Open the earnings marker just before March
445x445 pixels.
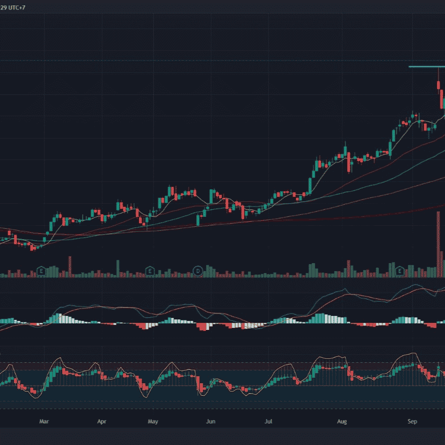[x=41, y=271]
